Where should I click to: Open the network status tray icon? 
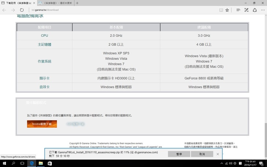click(x=226, y=163)
